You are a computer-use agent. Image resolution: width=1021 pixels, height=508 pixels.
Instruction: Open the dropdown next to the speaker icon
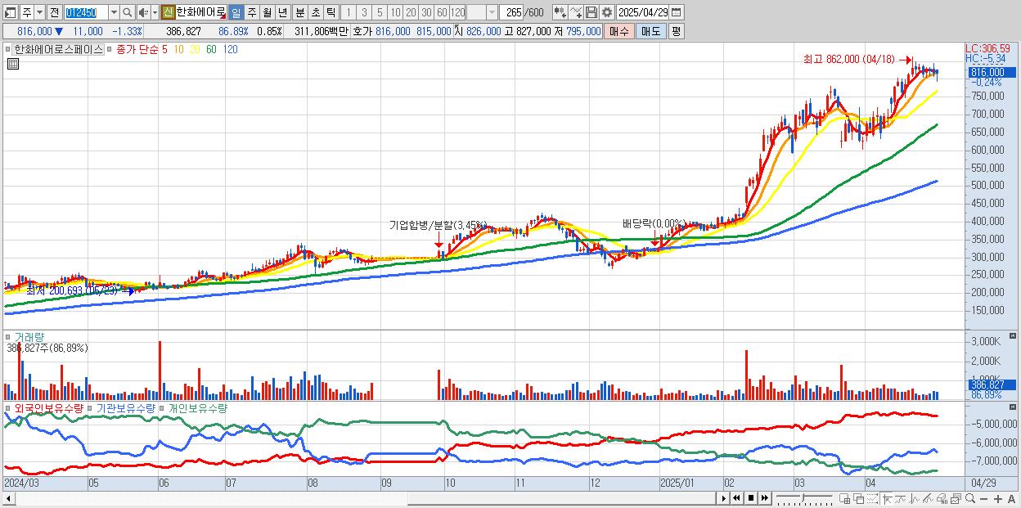coord(155,12)
